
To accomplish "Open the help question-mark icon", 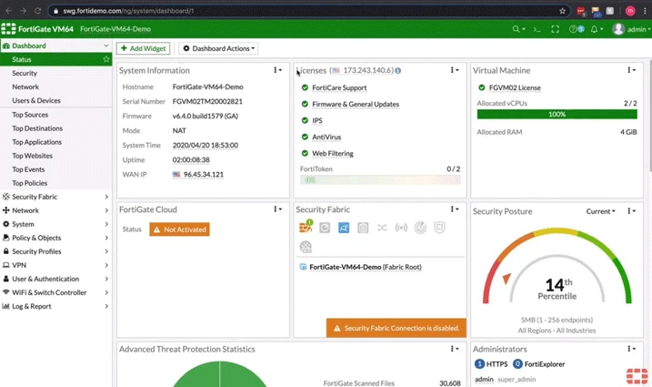I will (573, 29).
